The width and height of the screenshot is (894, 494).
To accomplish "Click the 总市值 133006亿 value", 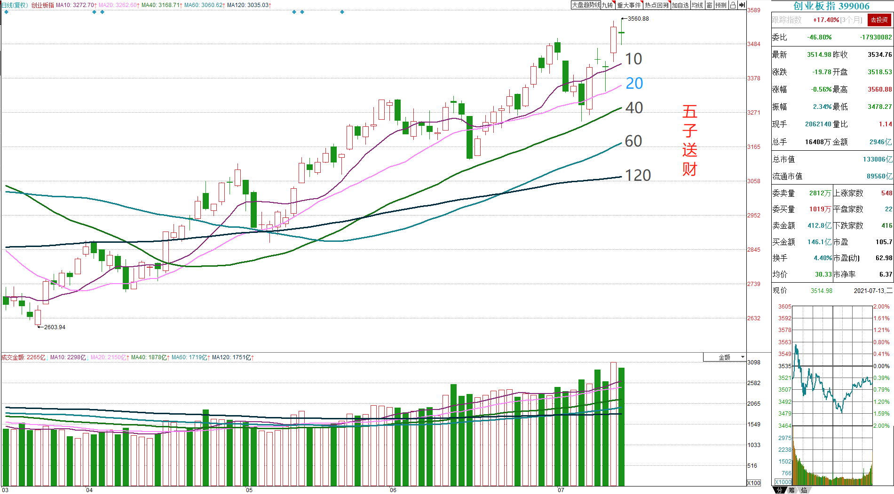I will tap(878, 159).
